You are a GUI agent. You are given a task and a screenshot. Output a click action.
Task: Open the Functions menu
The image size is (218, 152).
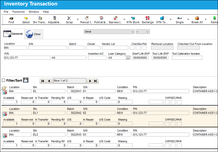point(18,12)
